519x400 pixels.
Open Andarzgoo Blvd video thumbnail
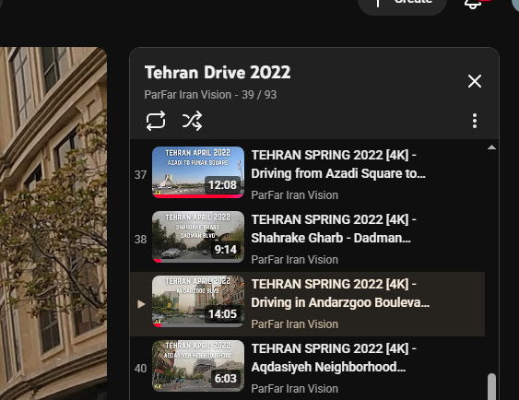pos(198,301)
